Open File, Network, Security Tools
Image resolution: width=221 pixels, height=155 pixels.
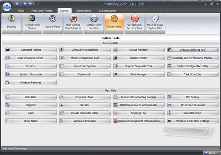[x=135, y=24]
